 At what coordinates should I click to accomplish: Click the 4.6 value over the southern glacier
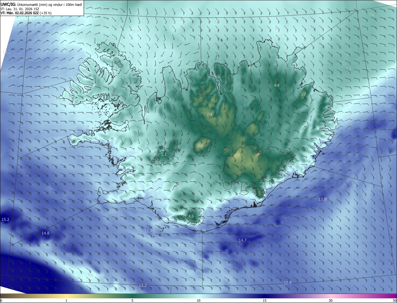(191, 217)
